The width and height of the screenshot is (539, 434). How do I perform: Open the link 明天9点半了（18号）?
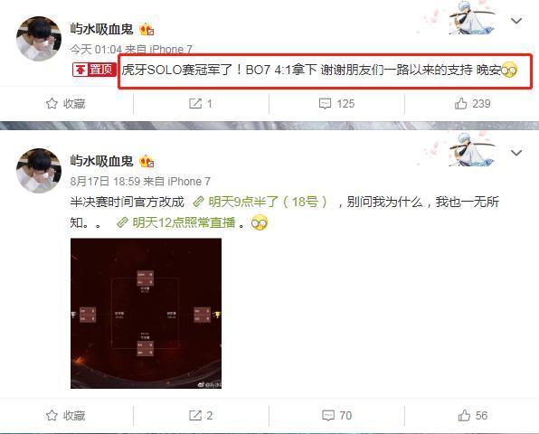[260, 202]
